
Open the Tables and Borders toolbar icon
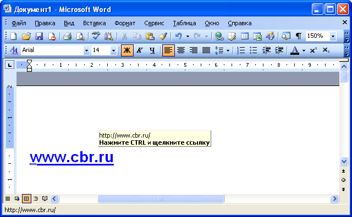[x=232, y=36]
